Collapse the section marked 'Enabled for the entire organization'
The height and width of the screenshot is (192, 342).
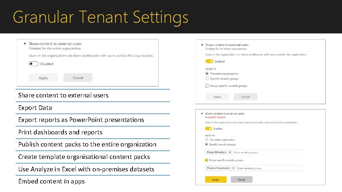tap(202, 45)
